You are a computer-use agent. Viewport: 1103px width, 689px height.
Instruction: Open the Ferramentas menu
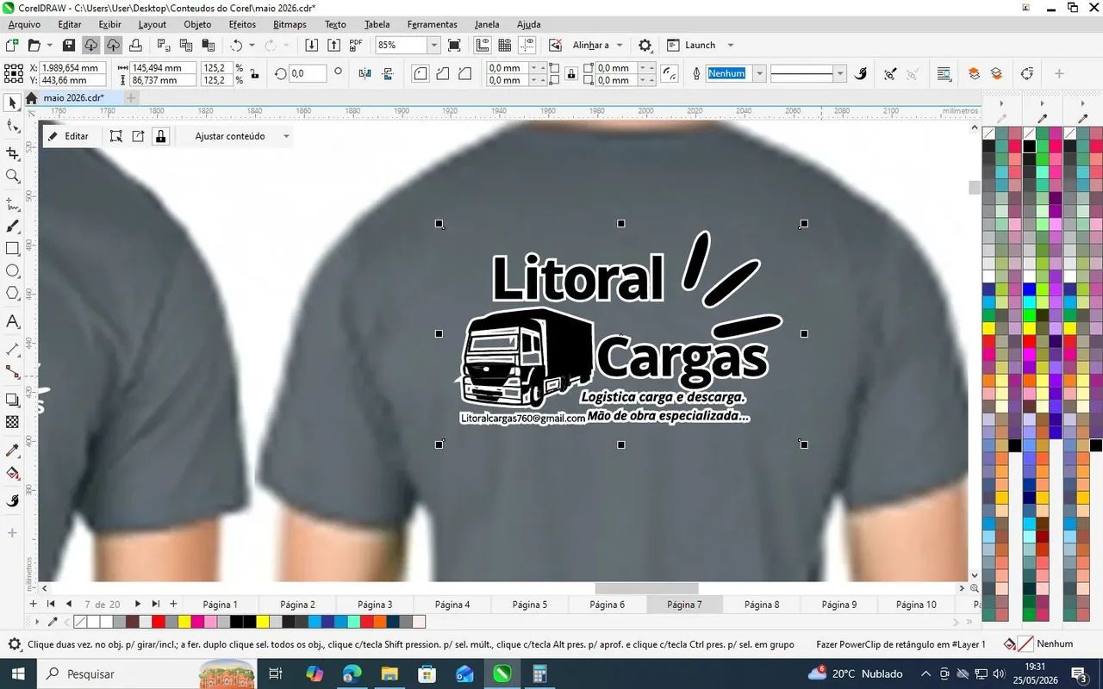coord(432,24)
